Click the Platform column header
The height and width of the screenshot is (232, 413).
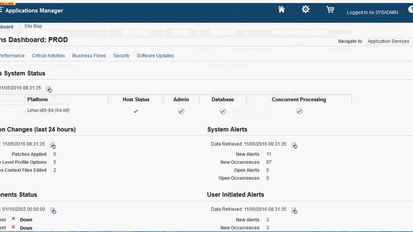point(37,99)
